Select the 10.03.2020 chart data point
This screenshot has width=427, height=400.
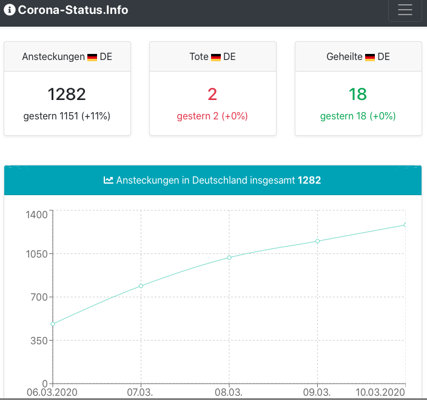coord(405,225)
